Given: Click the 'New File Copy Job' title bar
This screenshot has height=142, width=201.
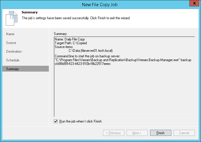Looking at the screenshot, I should pos(100,4).
